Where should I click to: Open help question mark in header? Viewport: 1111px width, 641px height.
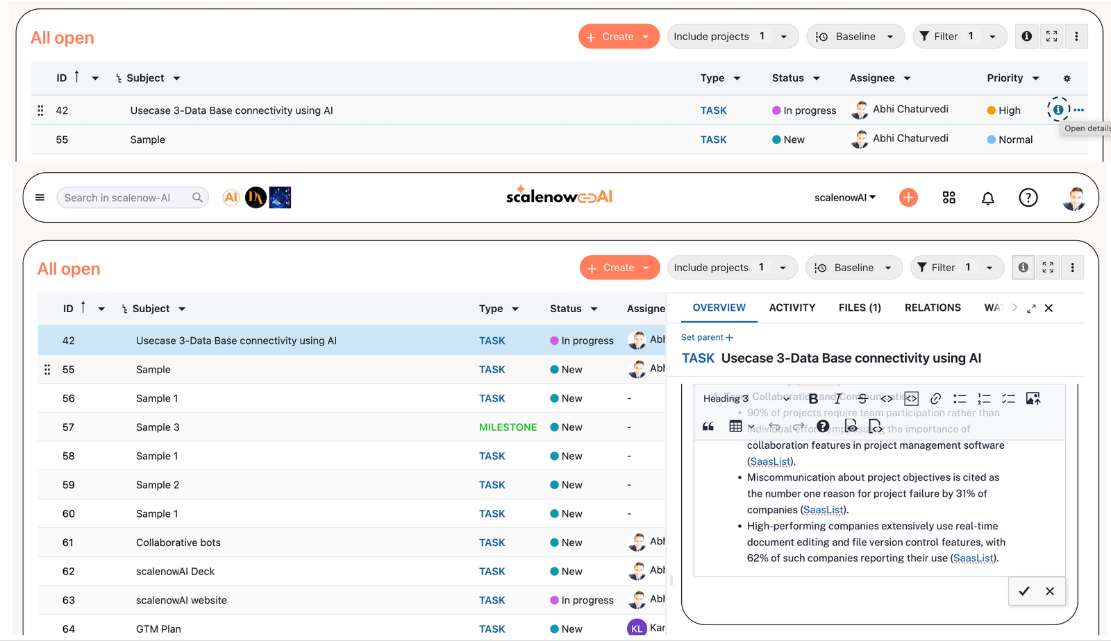1028,198
